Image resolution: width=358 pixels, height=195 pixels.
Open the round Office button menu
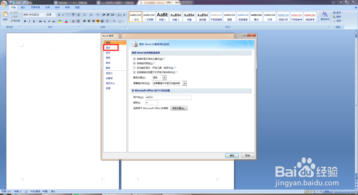pyautogui.click(x=4, y=4)
